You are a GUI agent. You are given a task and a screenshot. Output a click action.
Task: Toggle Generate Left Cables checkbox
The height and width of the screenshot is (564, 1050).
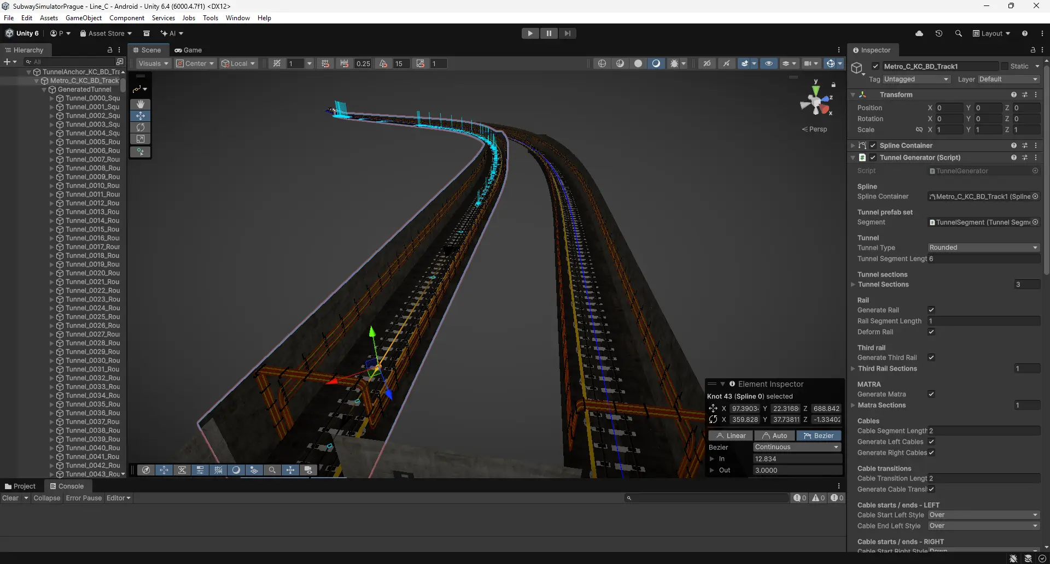click(931, 442)
